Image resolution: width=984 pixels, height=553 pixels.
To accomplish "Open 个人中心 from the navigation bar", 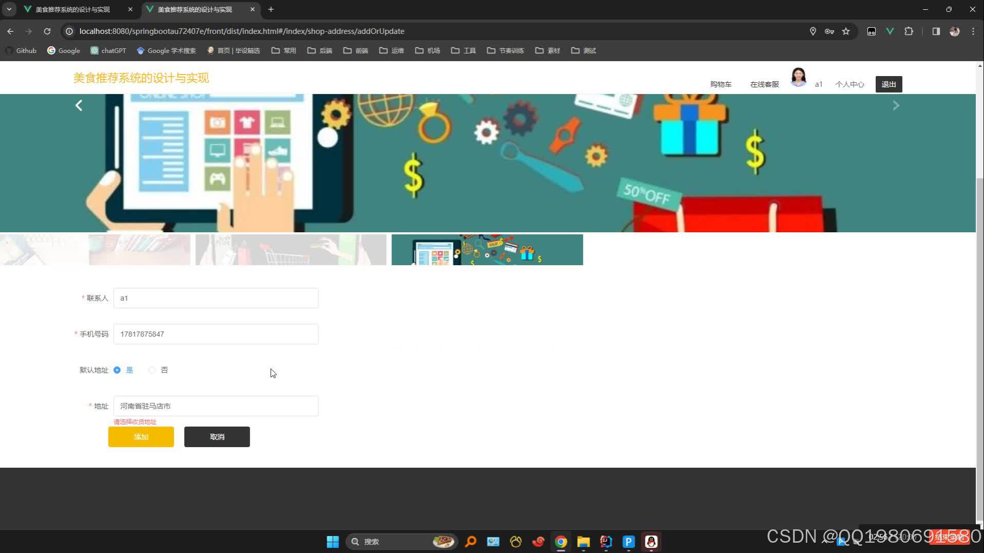I will tap(849, 84).
